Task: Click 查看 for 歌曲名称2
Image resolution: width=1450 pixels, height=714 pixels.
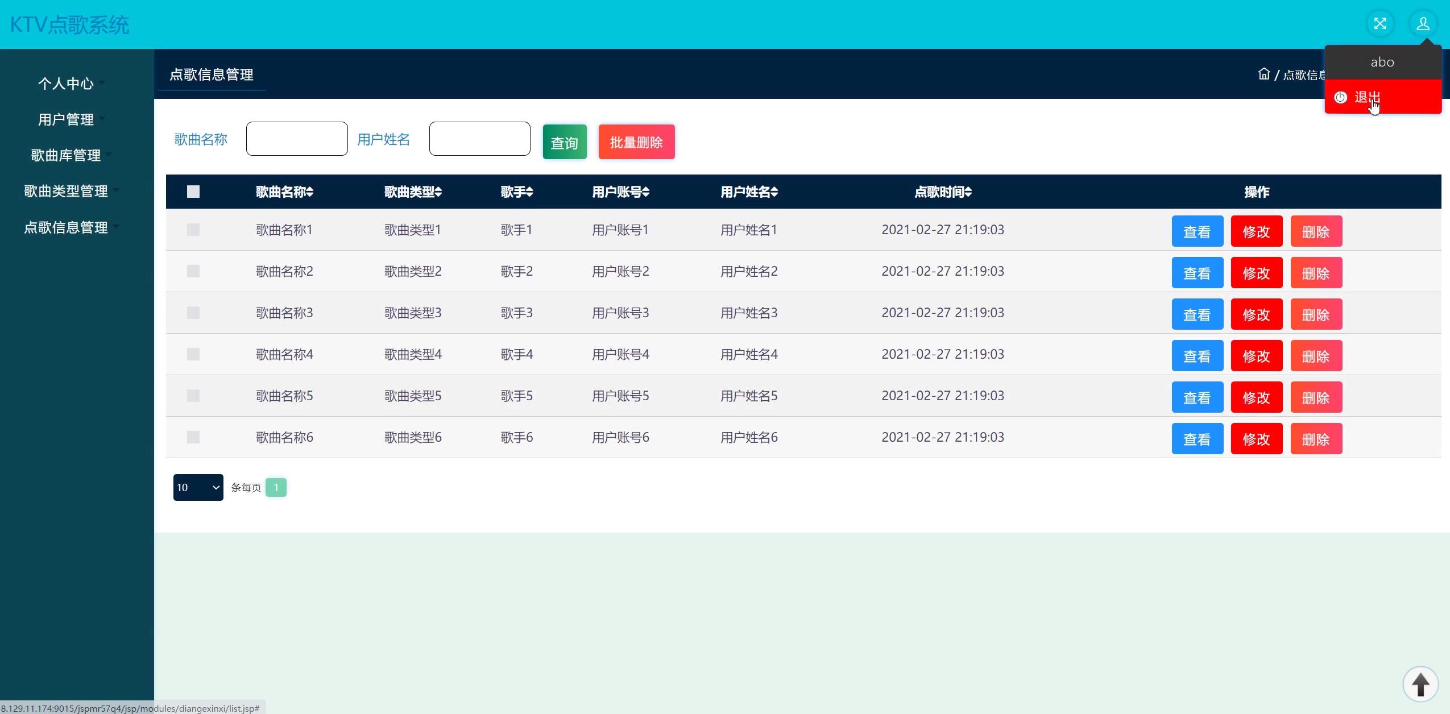Action: 1197,272
